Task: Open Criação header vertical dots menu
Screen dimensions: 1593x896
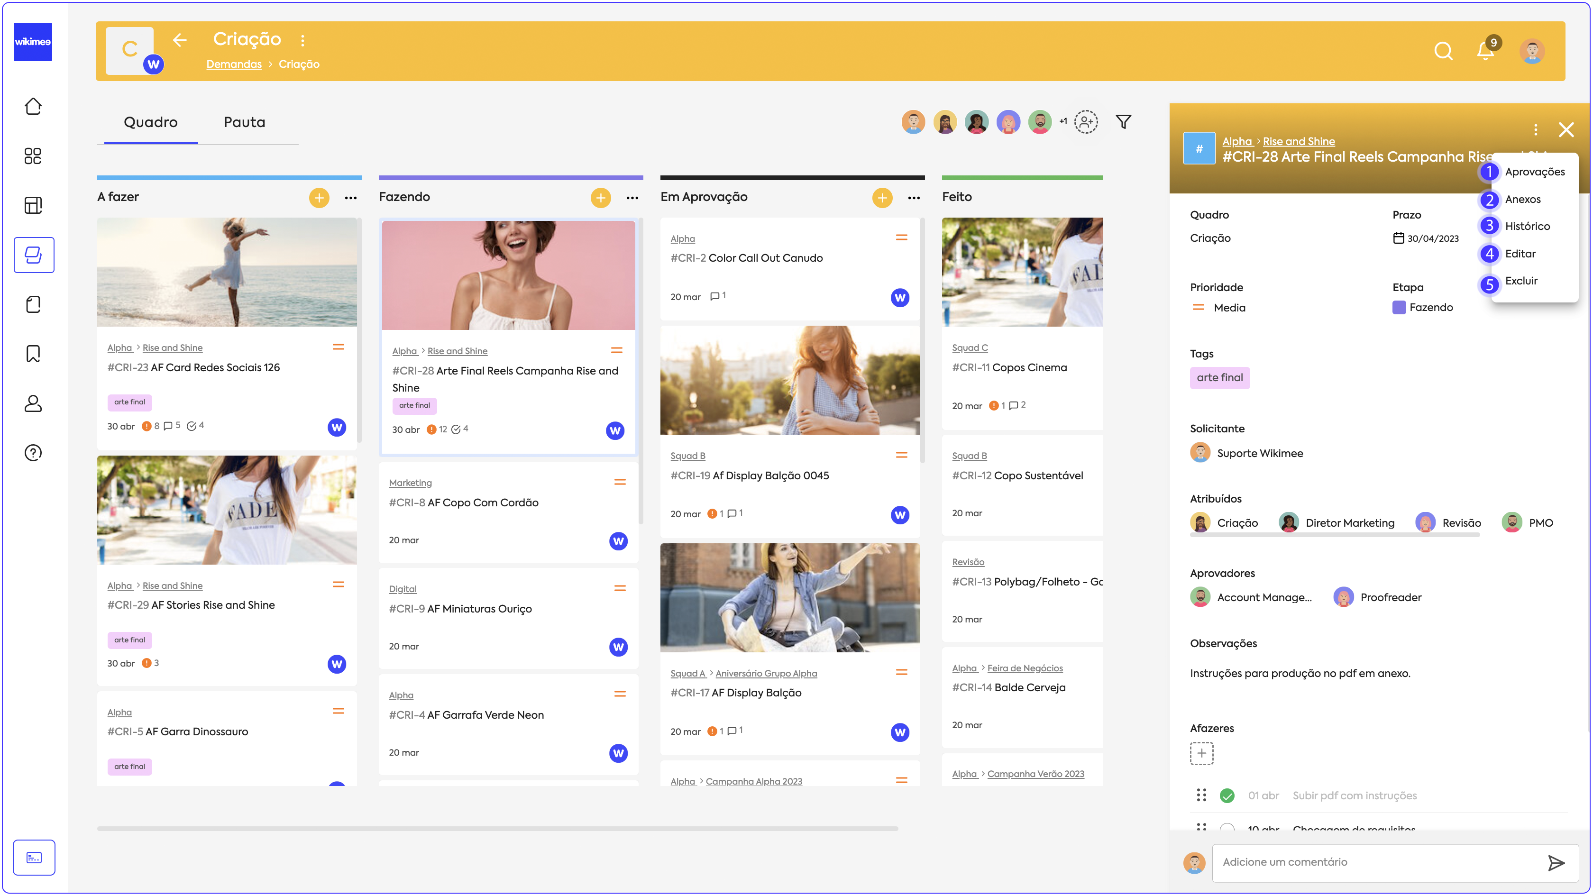Action: pos(302,41)
